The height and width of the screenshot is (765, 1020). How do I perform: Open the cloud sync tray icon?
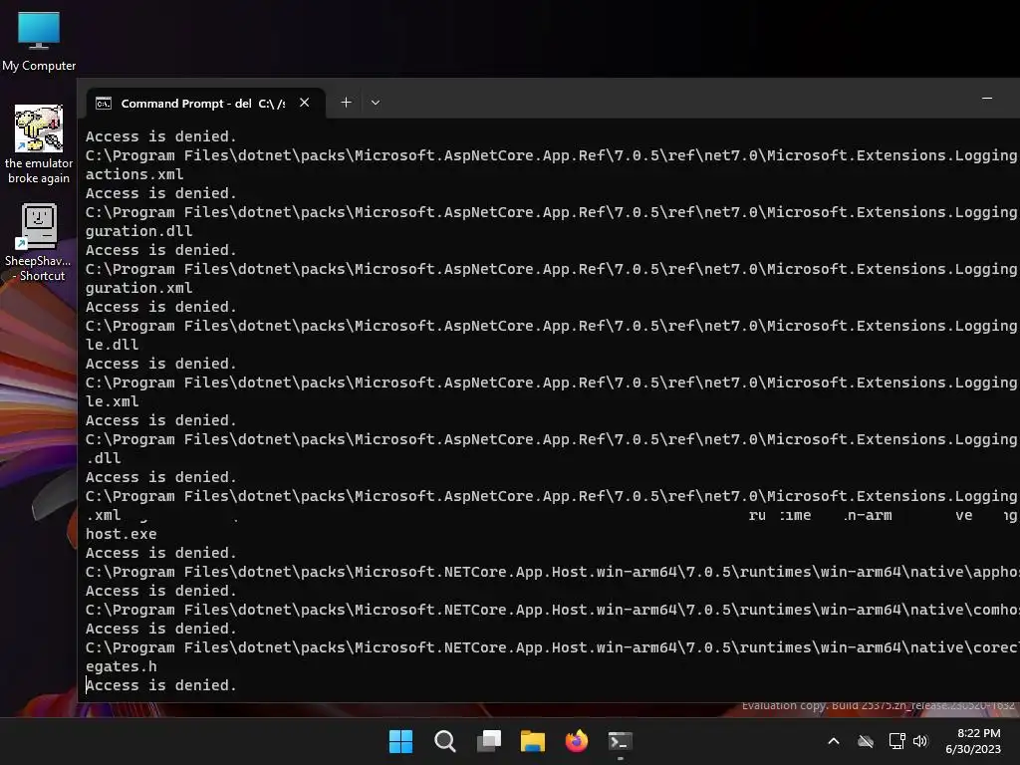866,741
